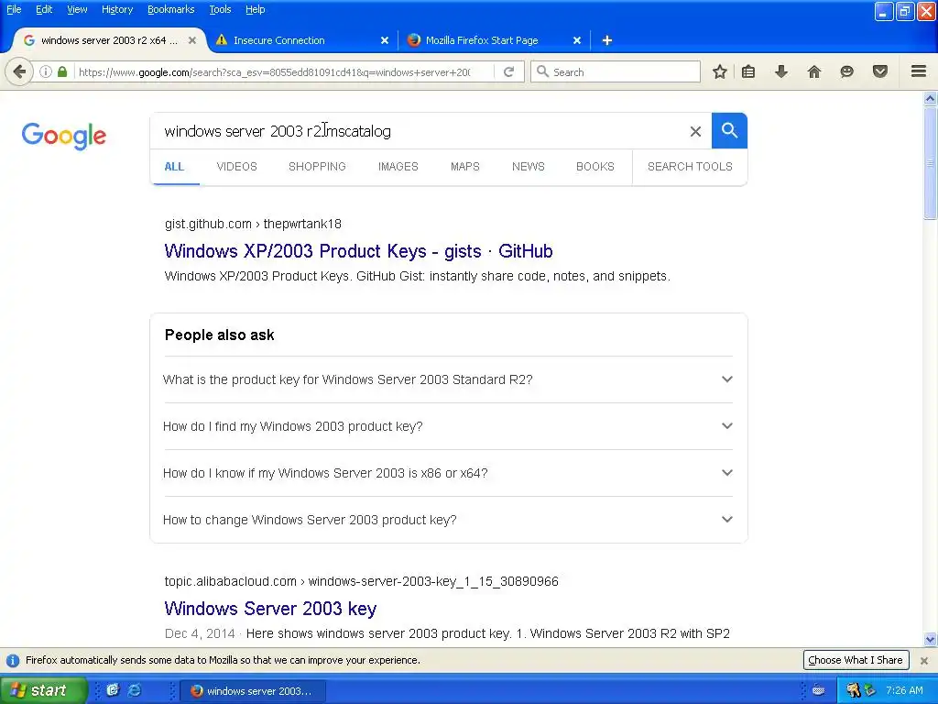This screenshot has height=704, width=938.
Task: Open the Bookmarks menu
Action: click(x=171, y=9)
